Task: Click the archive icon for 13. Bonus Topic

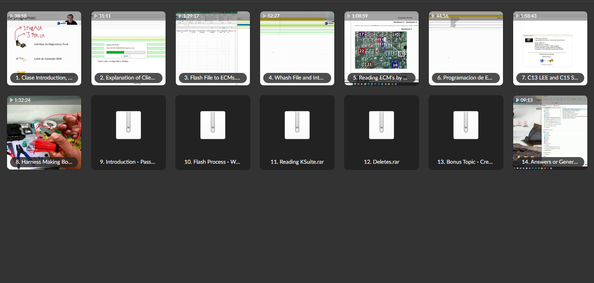Action: (466, 125)
